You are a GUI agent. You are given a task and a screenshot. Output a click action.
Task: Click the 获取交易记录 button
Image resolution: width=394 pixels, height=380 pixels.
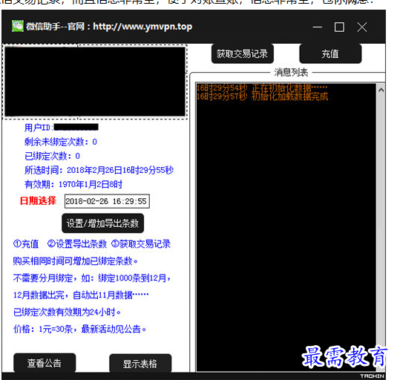click(242, 53)
